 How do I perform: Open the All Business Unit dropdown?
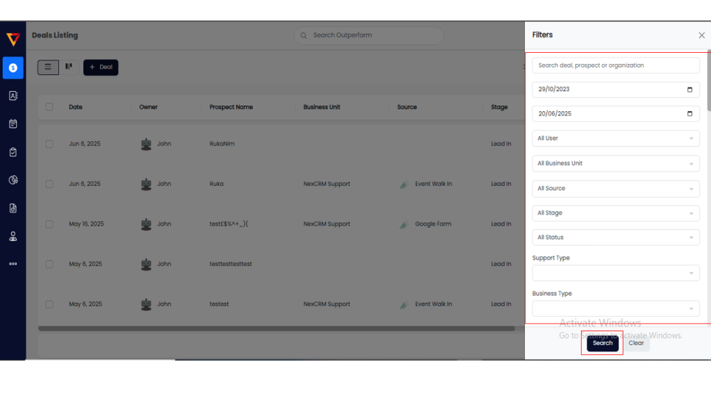point(615,163)
